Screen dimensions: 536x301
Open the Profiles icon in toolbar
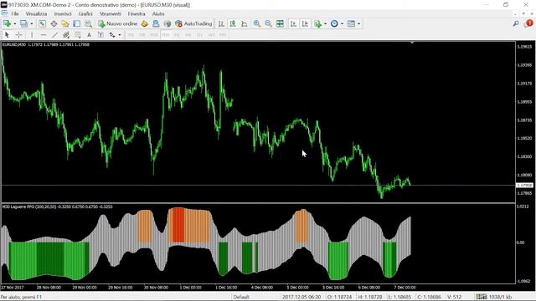click(23, 23)
